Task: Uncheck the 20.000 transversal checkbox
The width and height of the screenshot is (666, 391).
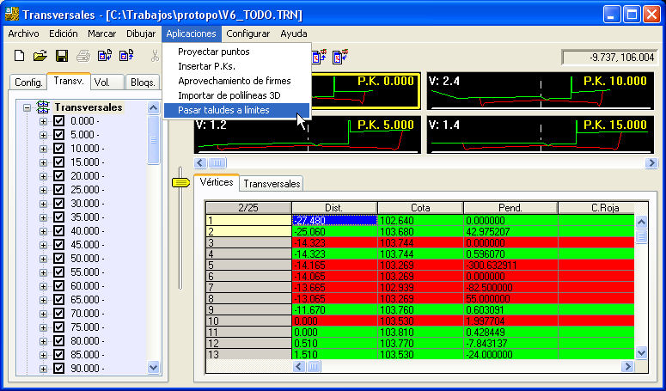Action: click(x=58, y=176)
